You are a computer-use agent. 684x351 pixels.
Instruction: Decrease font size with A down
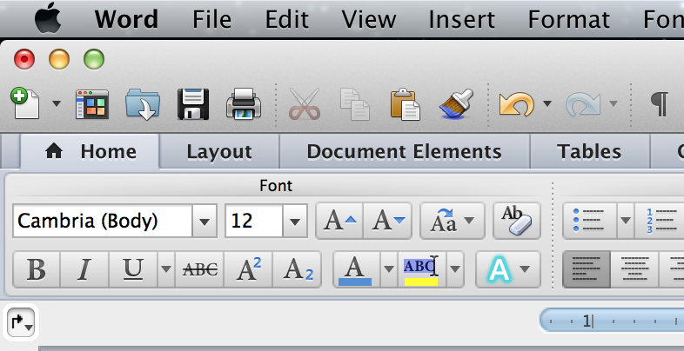tap(387, 221)
